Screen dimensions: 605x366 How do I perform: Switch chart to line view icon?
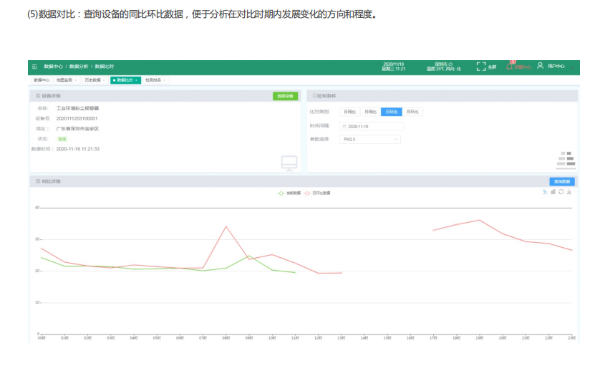pos(544,191)
